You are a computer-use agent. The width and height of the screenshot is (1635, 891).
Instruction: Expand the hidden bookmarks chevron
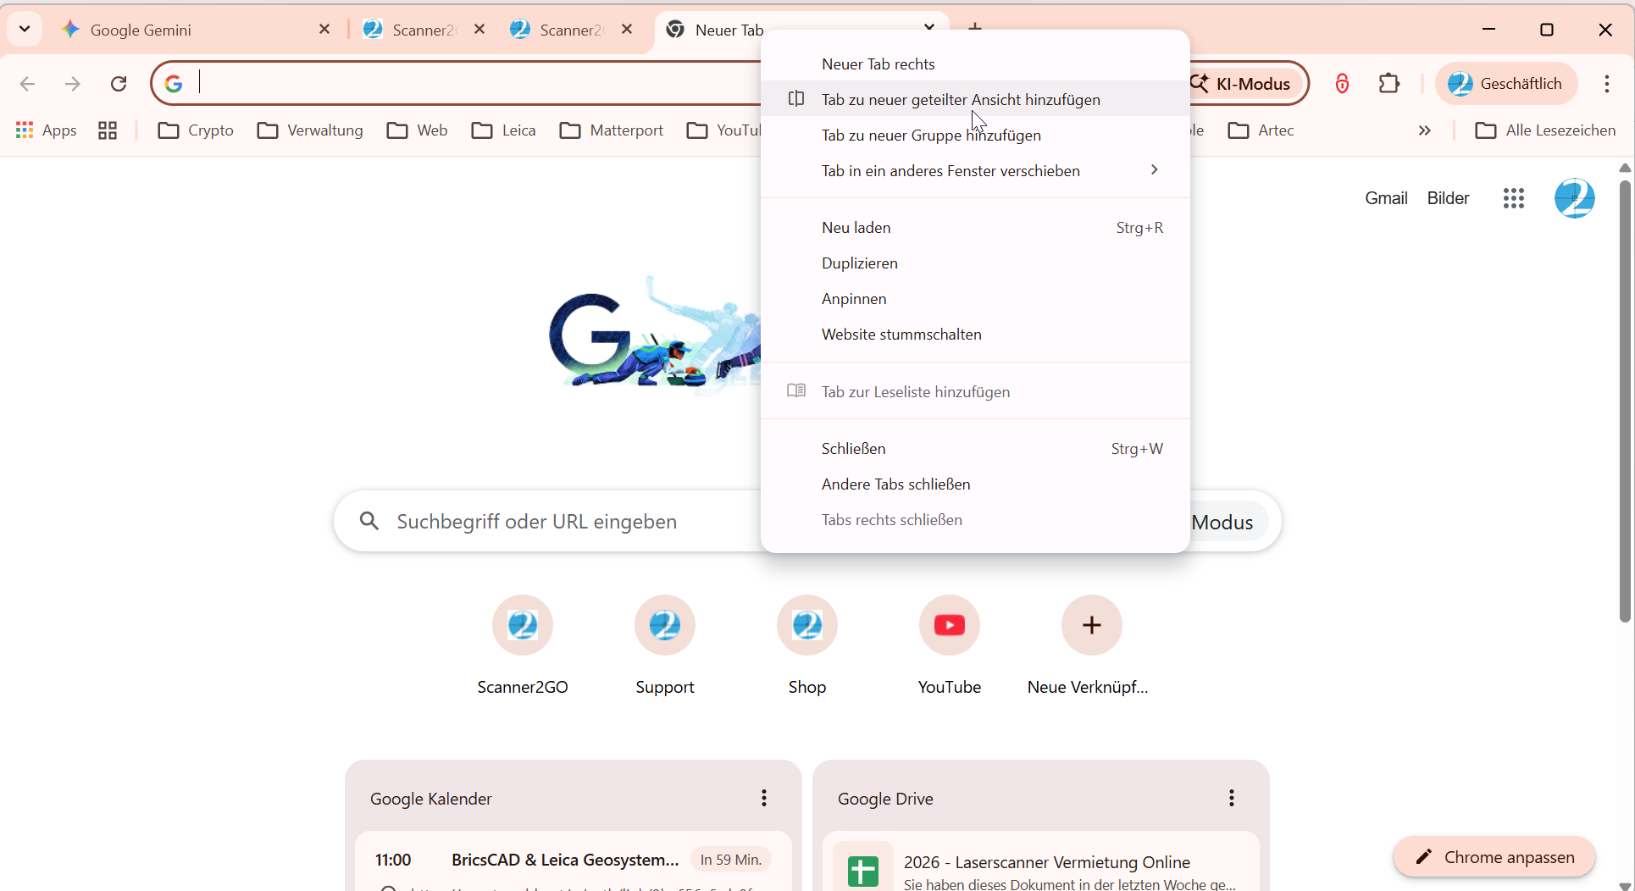[1425, 130]
